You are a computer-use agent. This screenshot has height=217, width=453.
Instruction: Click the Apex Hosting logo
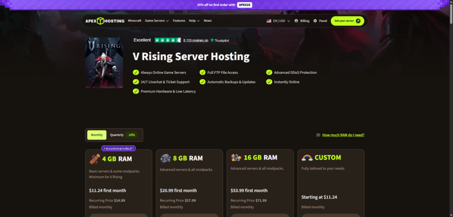pos(105,21)
